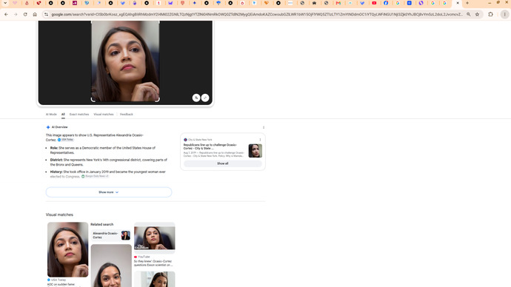Click the 'History:' bullet text

click(108, 174)
